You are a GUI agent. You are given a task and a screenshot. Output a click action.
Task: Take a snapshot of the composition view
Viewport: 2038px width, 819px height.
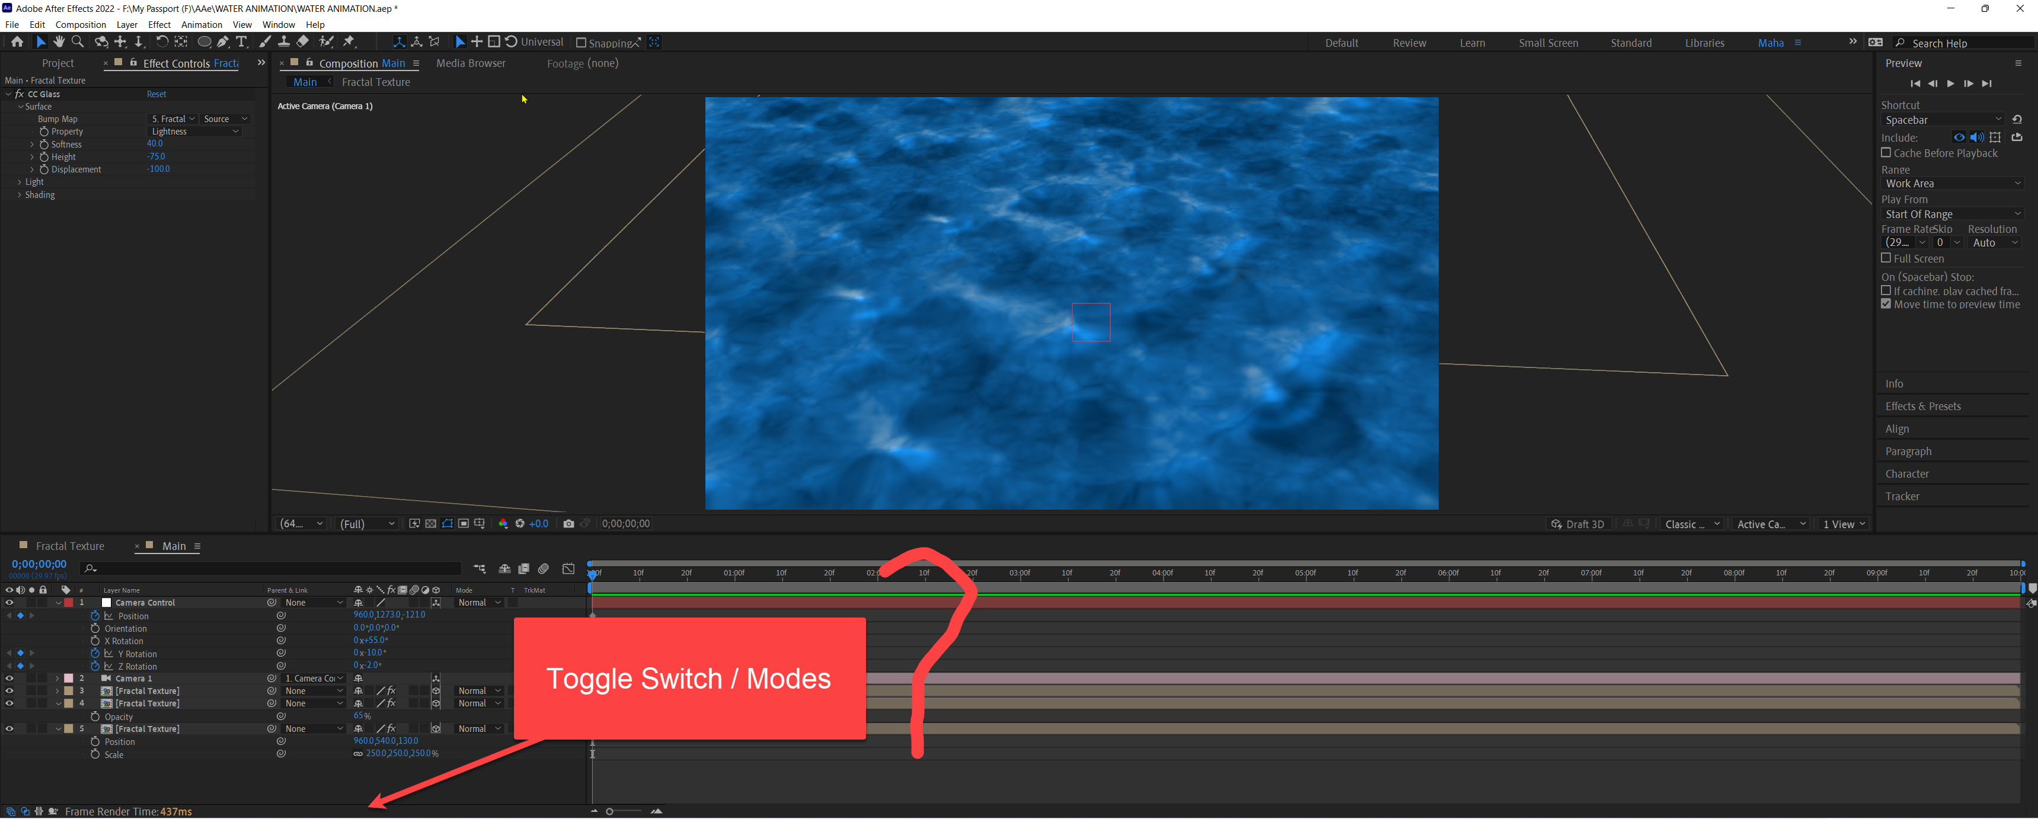(x=569, y=523)
